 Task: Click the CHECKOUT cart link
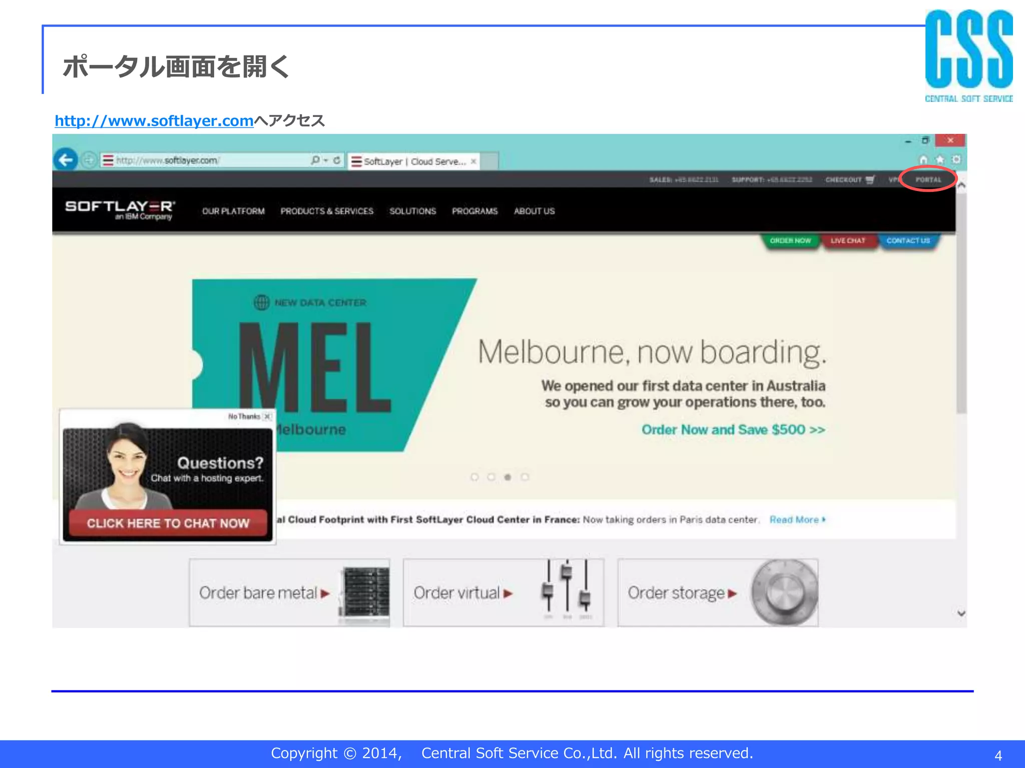tap(850, 179)
